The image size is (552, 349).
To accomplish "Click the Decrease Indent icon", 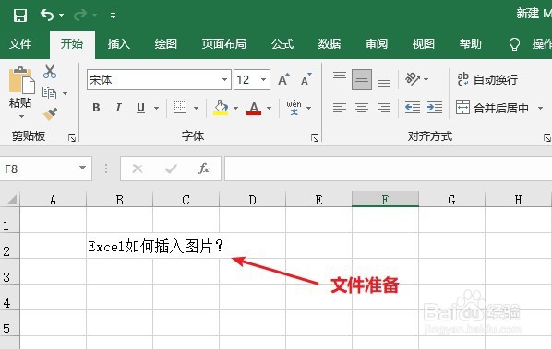I will (413, 108).
